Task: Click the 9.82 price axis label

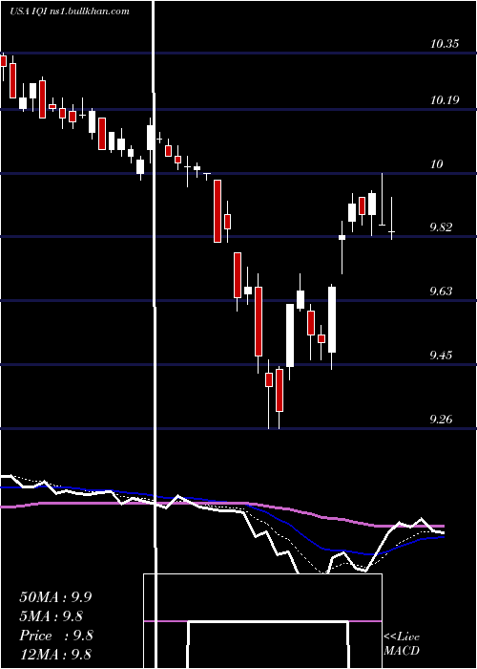Action: tap(440, 227)
